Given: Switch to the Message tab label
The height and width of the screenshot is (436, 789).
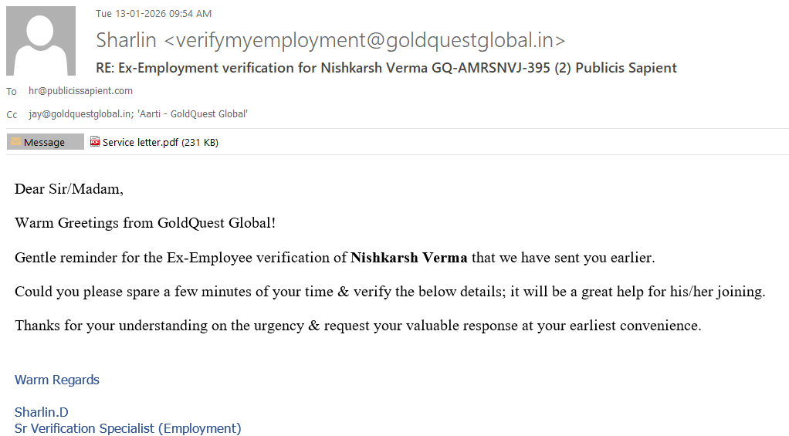Looking at the screenshot, I should click(x=45, y=142).
